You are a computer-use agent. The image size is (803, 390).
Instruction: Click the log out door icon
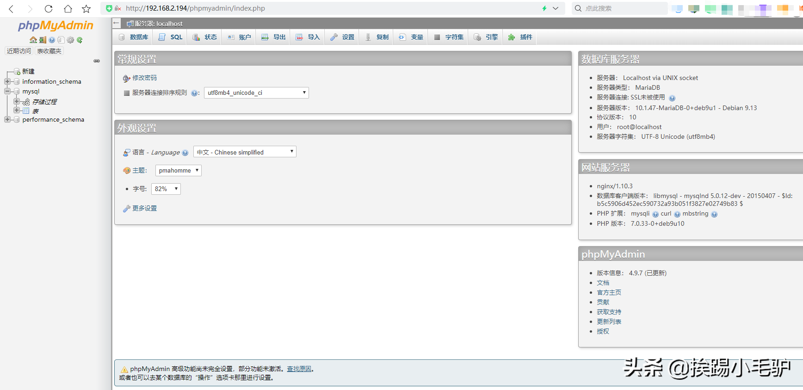click(43, 40)
